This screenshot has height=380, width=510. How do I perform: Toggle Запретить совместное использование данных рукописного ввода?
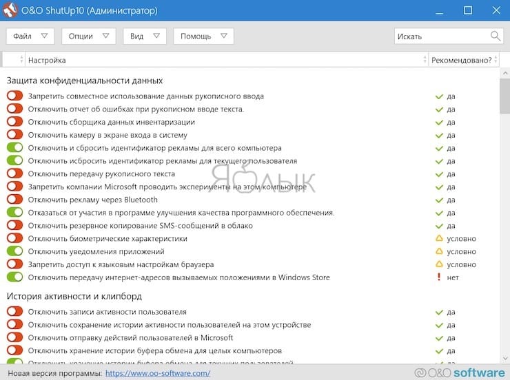click(x=14, y=96)
